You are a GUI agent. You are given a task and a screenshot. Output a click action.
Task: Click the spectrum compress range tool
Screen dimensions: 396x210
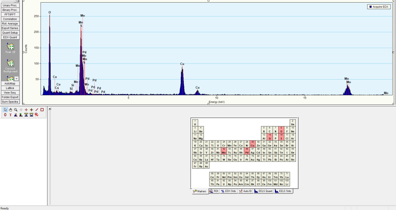(26, 115)
